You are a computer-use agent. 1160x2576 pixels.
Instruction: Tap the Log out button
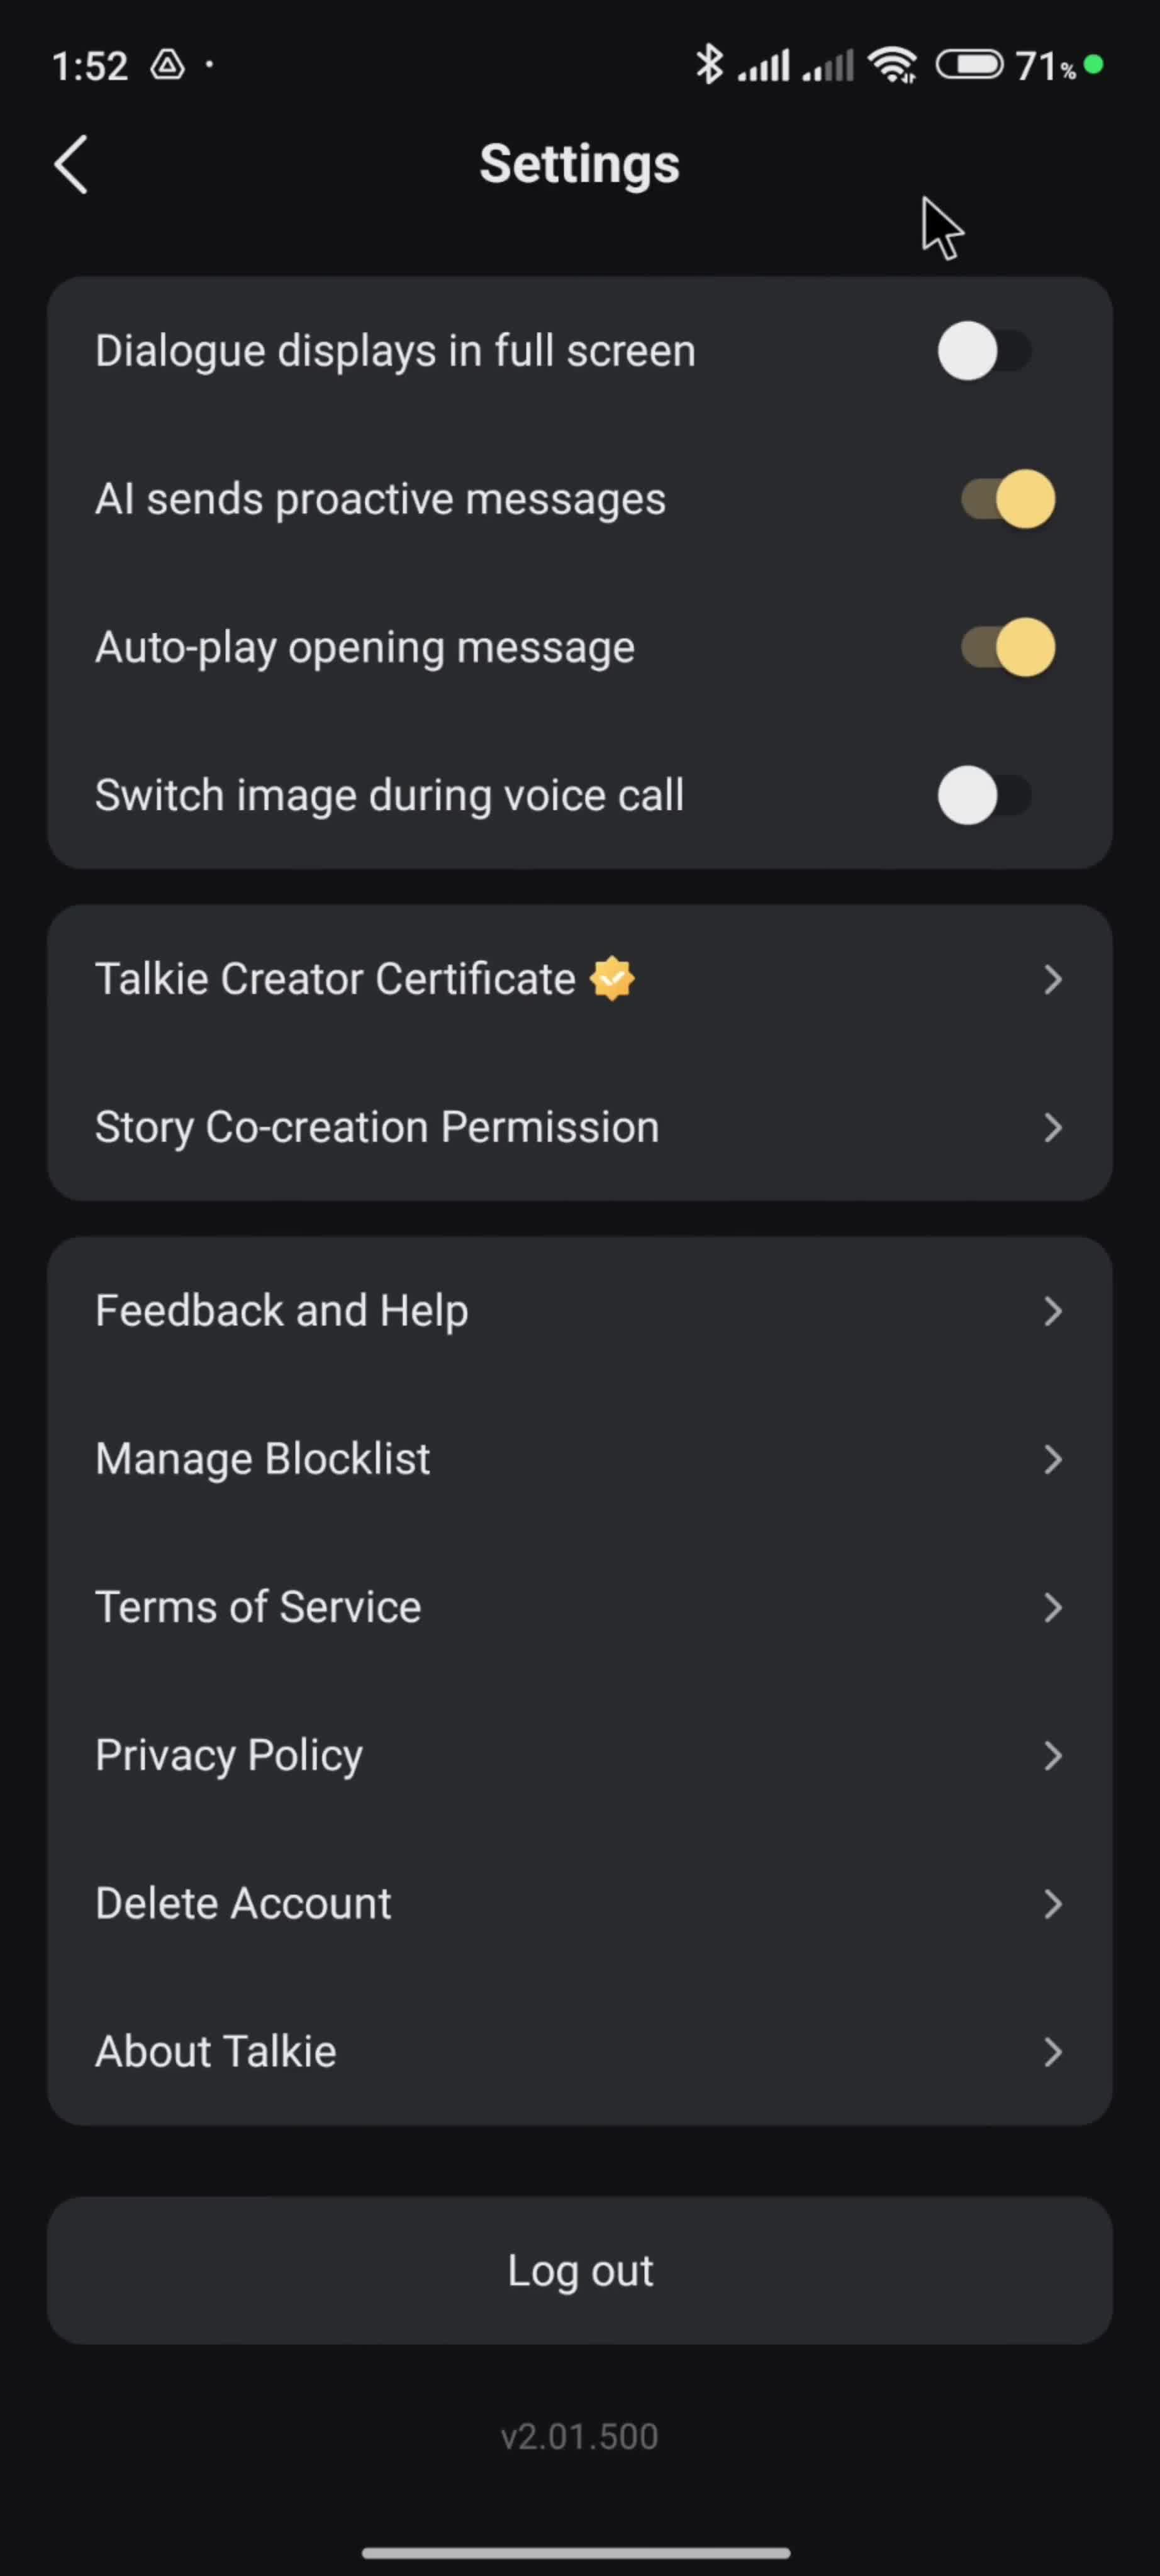point(580,2270)
